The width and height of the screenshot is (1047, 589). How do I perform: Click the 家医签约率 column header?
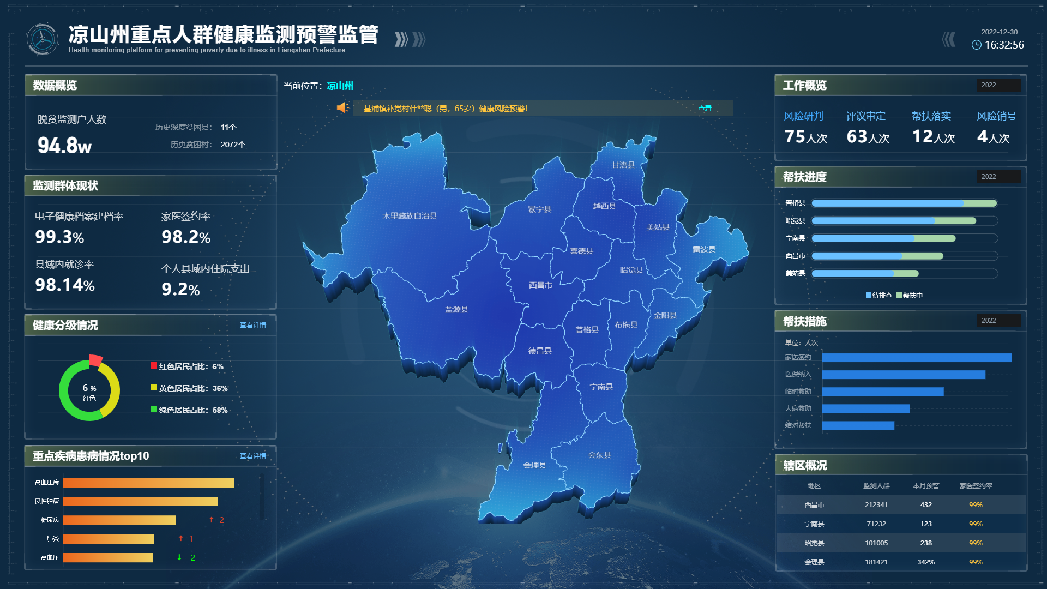[x=976, y=485]
